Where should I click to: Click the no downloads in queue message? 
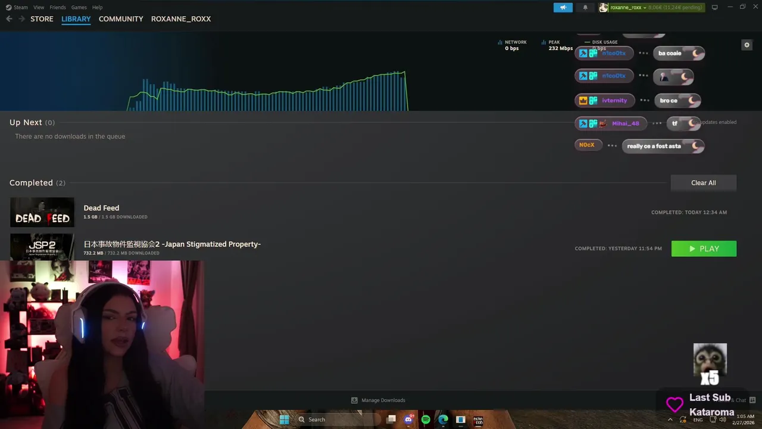(x=70, y=136)
